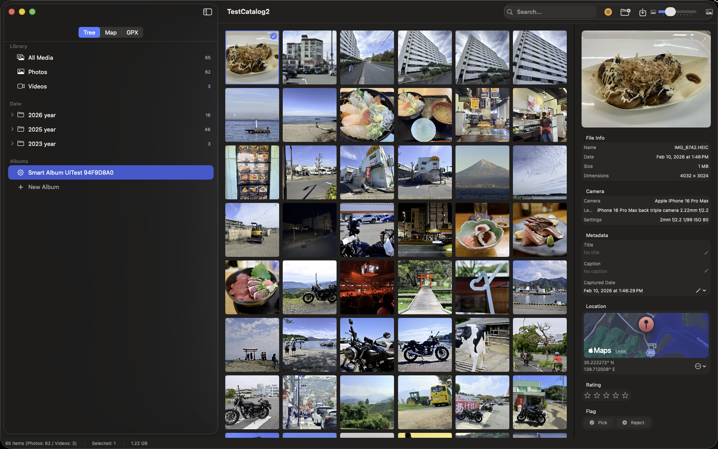Flag the photo as Pick
718x449 pixels.
point(598,423)
